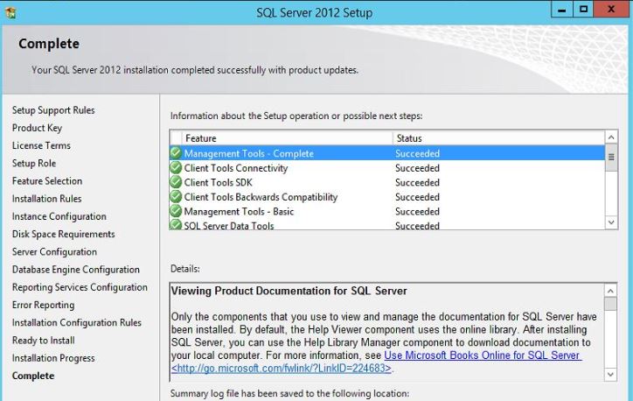Click green check icon beside Management Tools - Complete
The image size is (633, 401).
[x=176, y=153]
